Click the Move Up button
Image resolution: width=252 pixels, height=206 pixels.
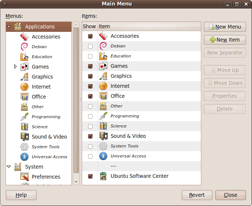(225, 70)
